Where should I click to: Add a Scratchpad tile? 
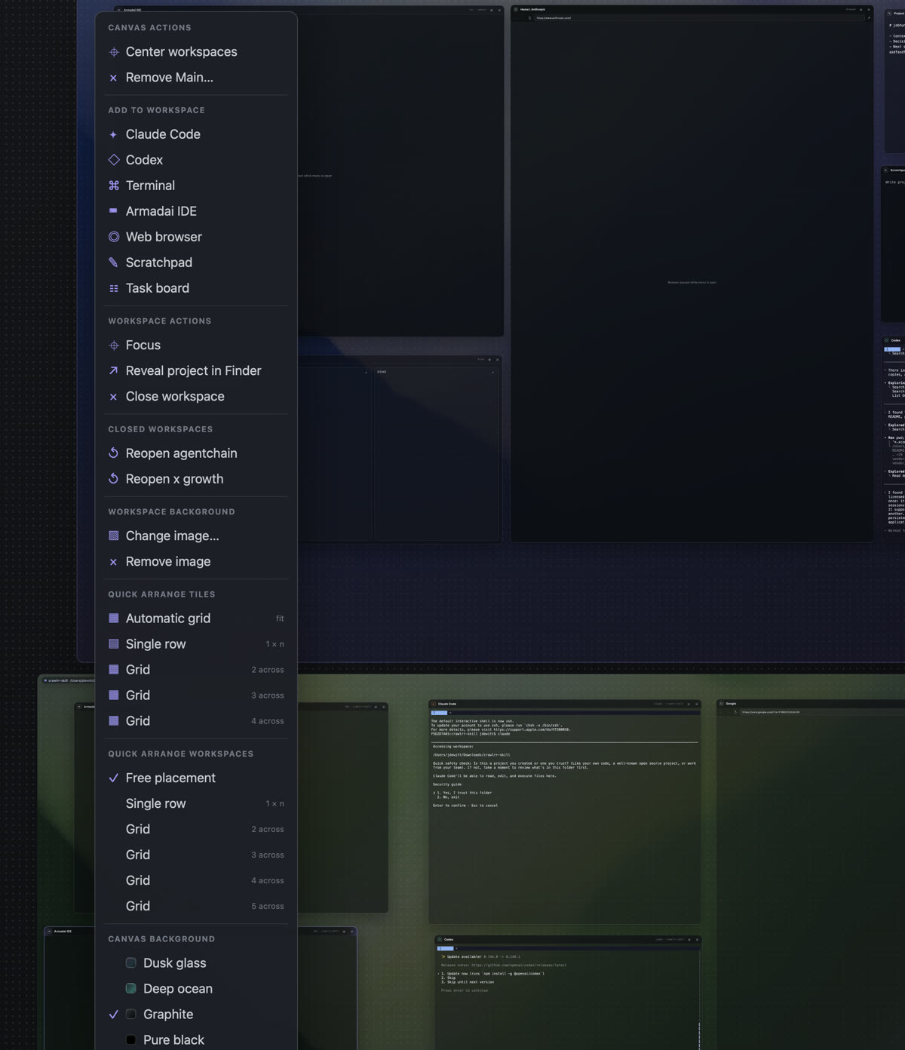click(196, 262)
